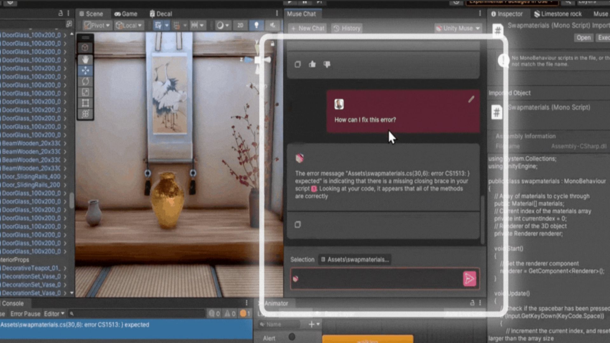Switch to the Game tab
Image resolution: width=610 pixels, height=343 pixels.
pyautogui.click(x=126, y=14)
